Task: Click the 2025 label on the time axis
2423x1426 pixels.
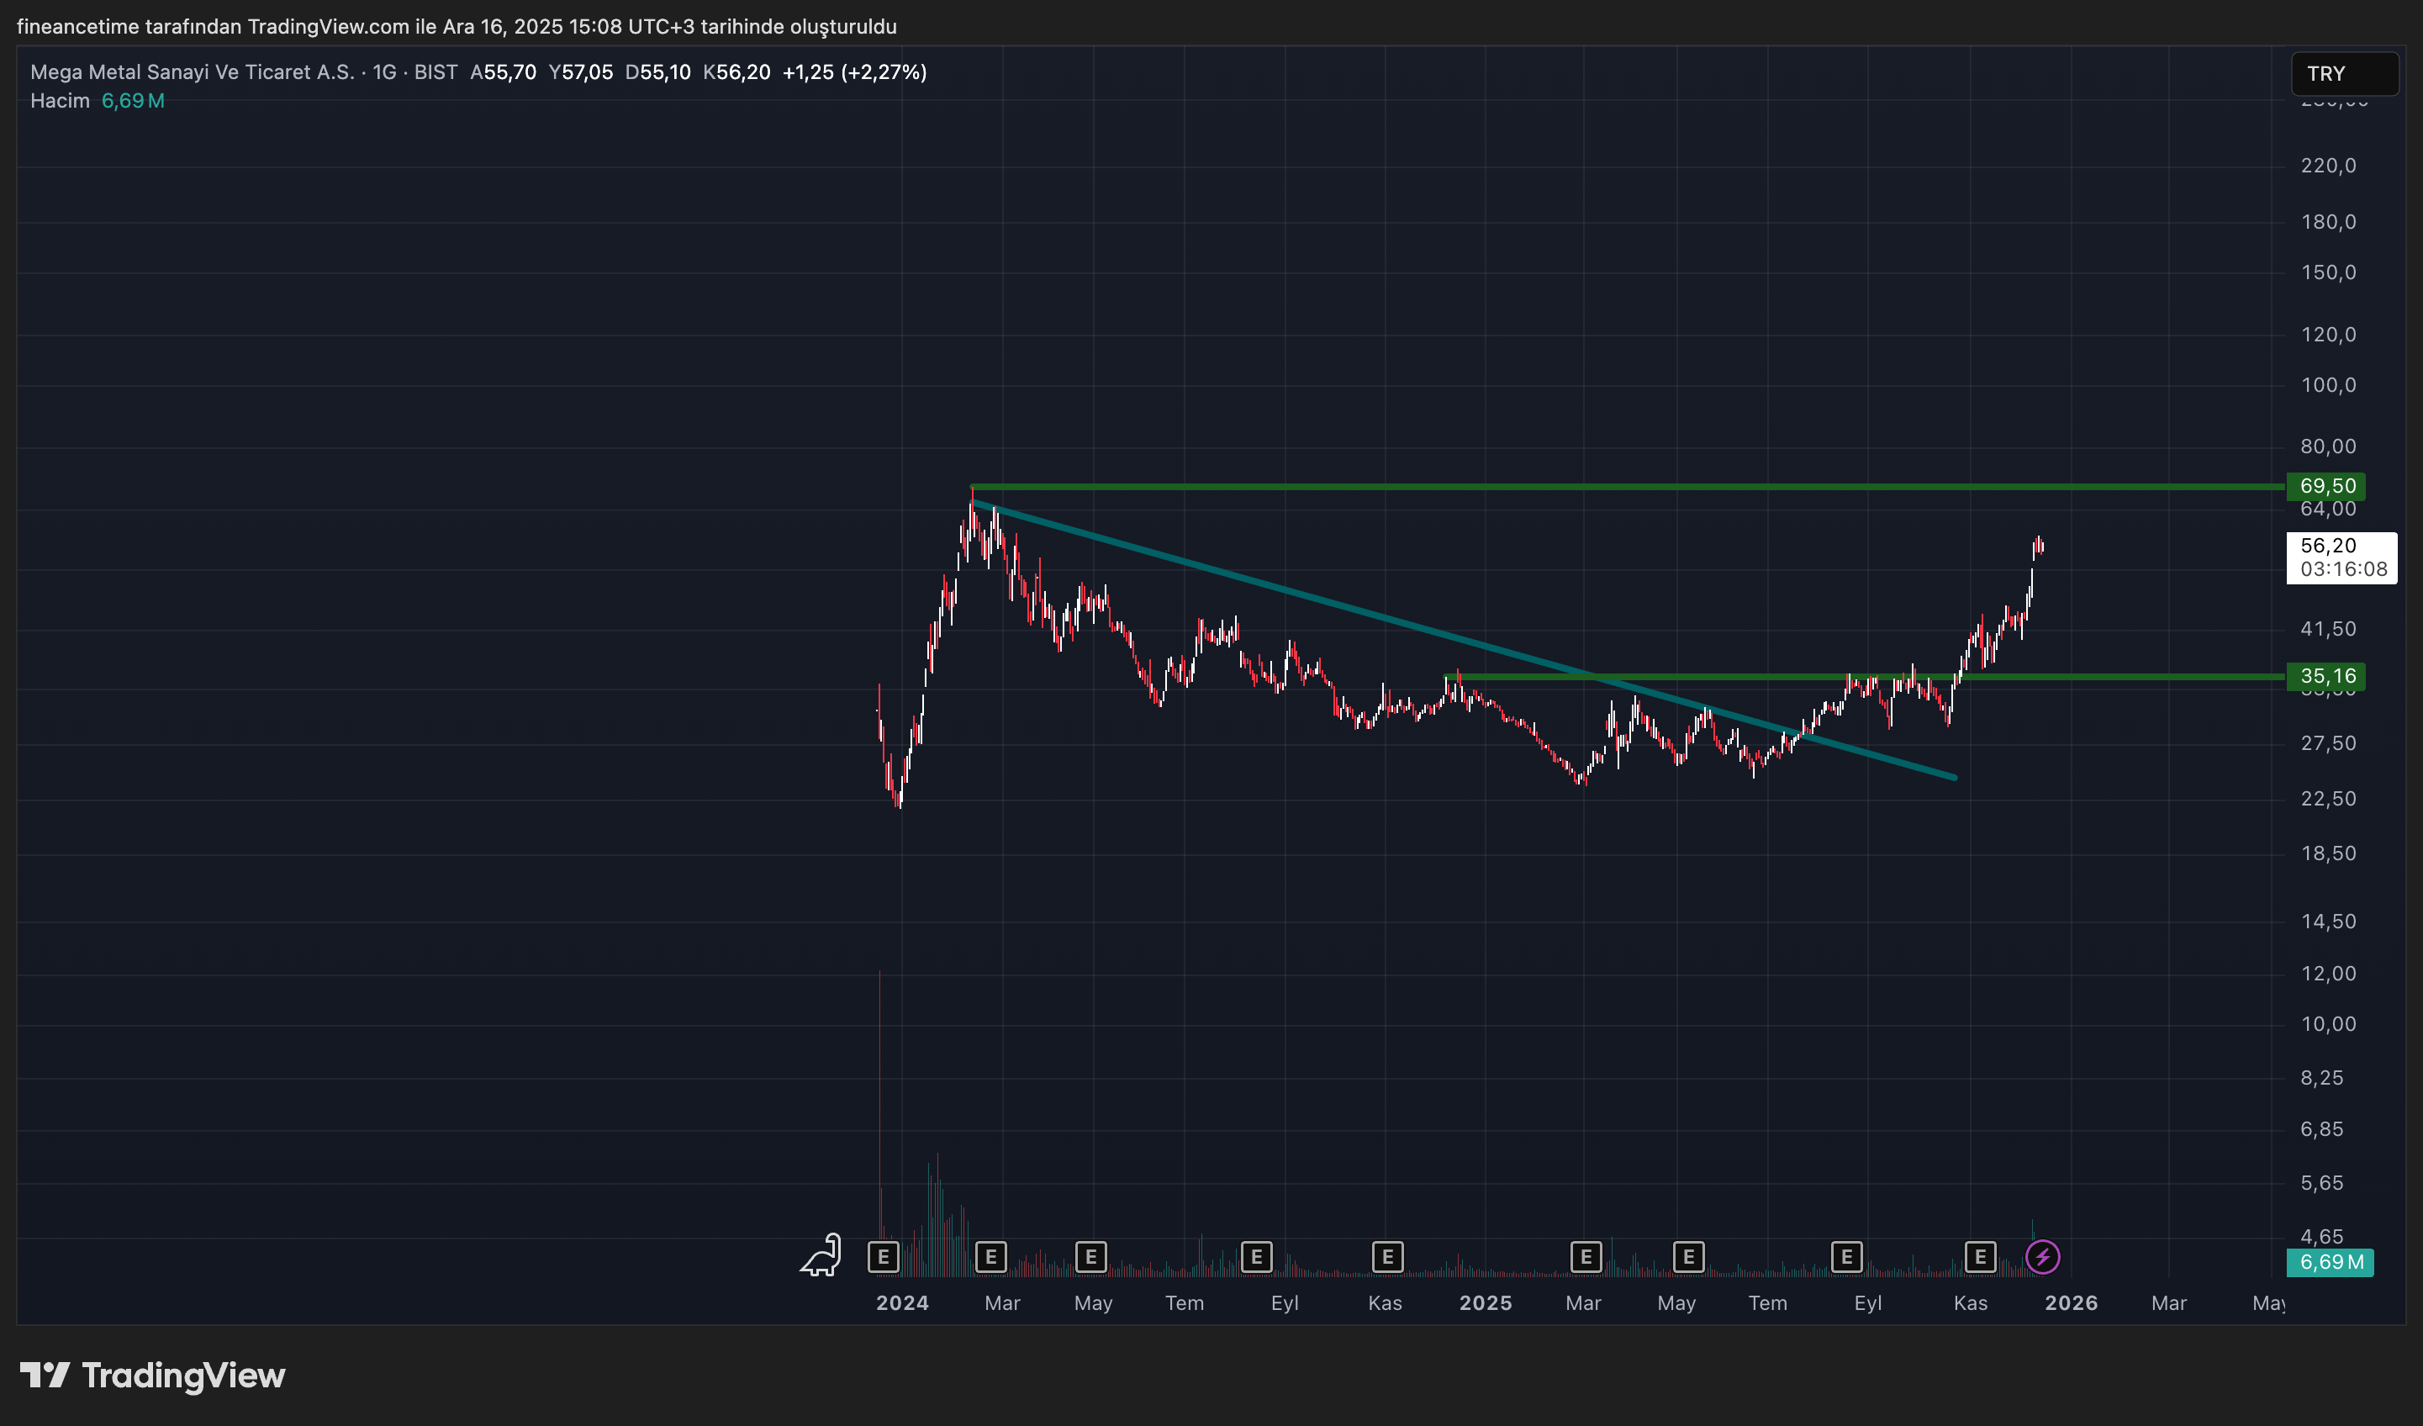Action: pyautogui.click(x=1485, y=1303)
